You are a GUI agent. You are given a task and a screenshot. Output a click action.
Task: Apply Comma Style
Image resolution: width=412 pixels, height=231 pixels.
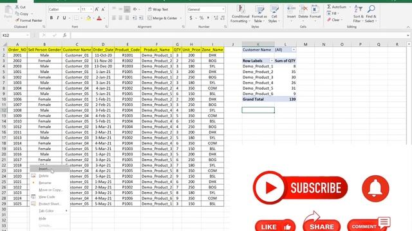click(208, 18)
